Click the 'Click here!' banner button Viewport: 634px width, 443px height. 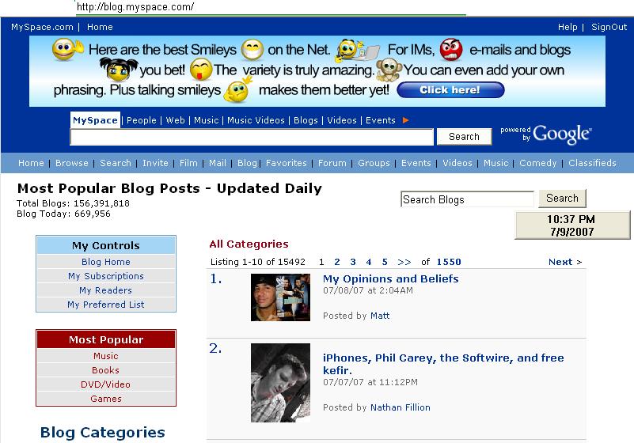click(x=450, y=89)
